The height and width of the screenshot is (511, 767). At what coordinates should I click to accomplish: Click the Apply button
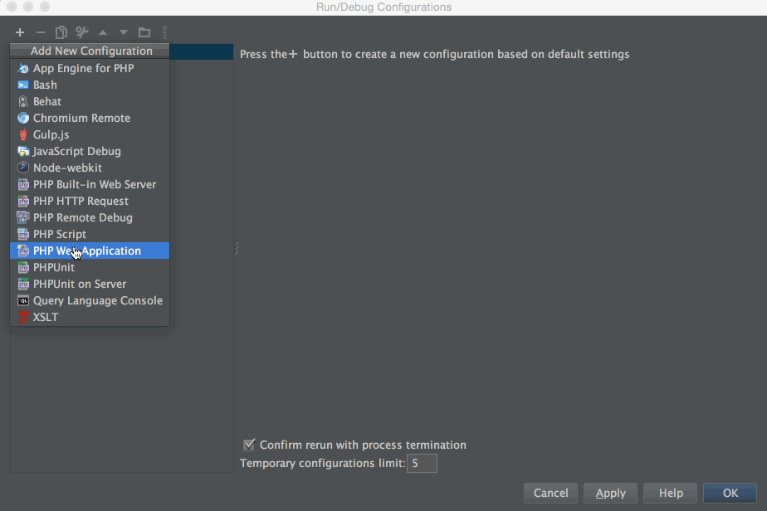tap(610, 493)
